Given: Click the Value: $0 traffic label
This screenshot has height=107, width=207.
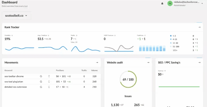Looking at the screenshot, I should [x=74, y=42].
